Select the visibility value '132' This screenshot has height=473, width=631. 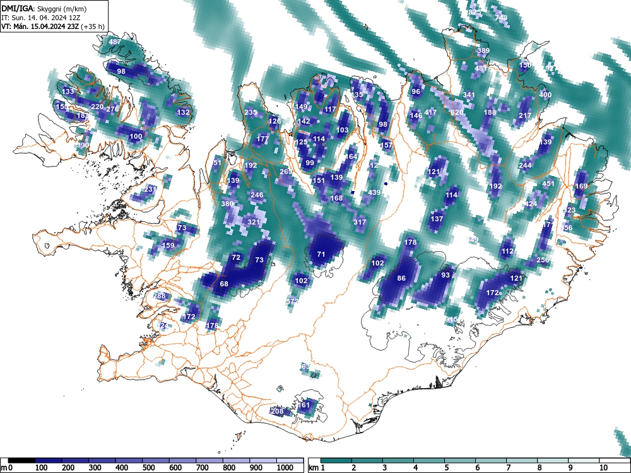(183, 112)
